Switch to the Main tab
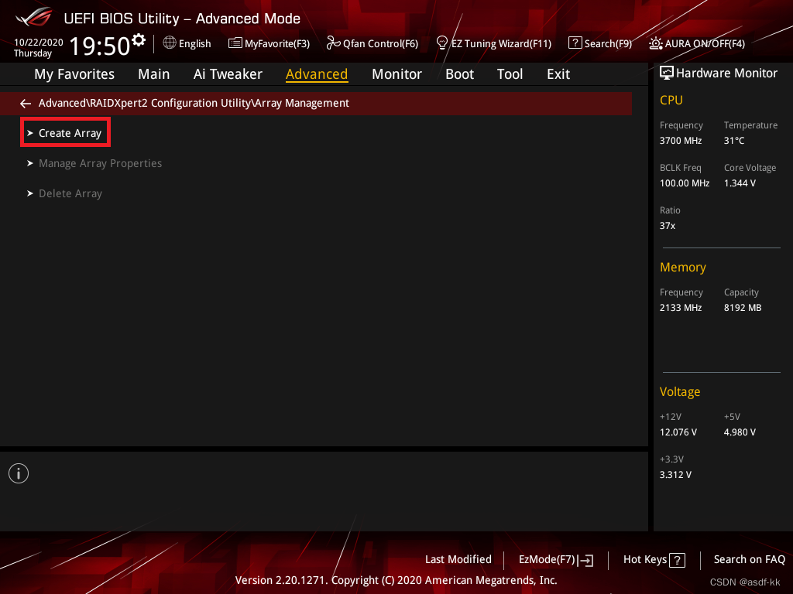 (154, 74)
